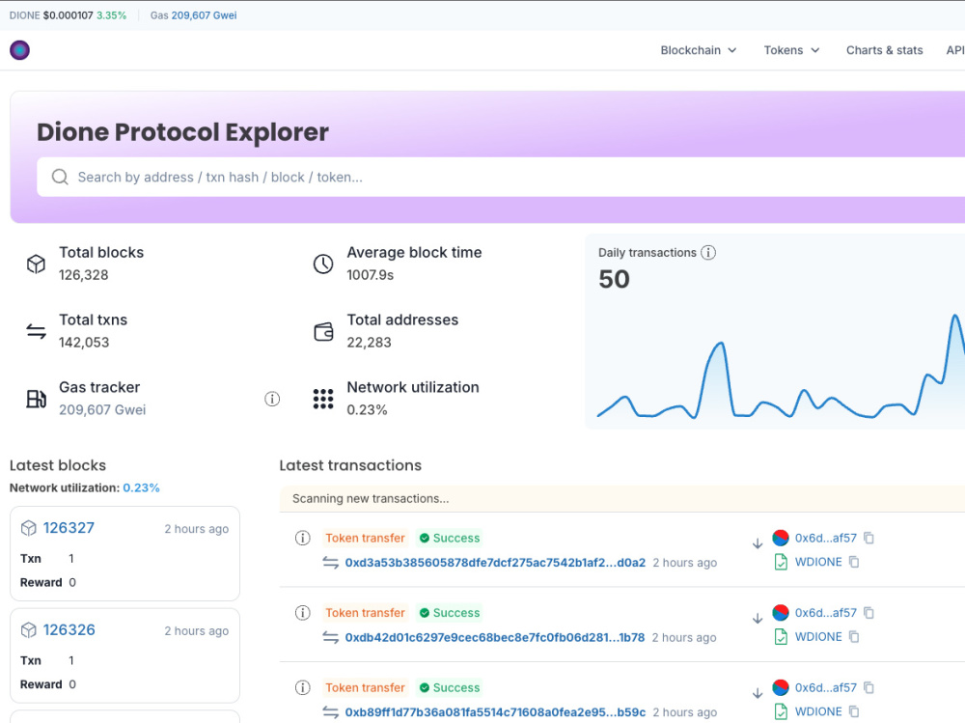This screenshot has height=723, width=965.
Task: Expand the Tokens dropdown menu
Action: tap(791, 50)
